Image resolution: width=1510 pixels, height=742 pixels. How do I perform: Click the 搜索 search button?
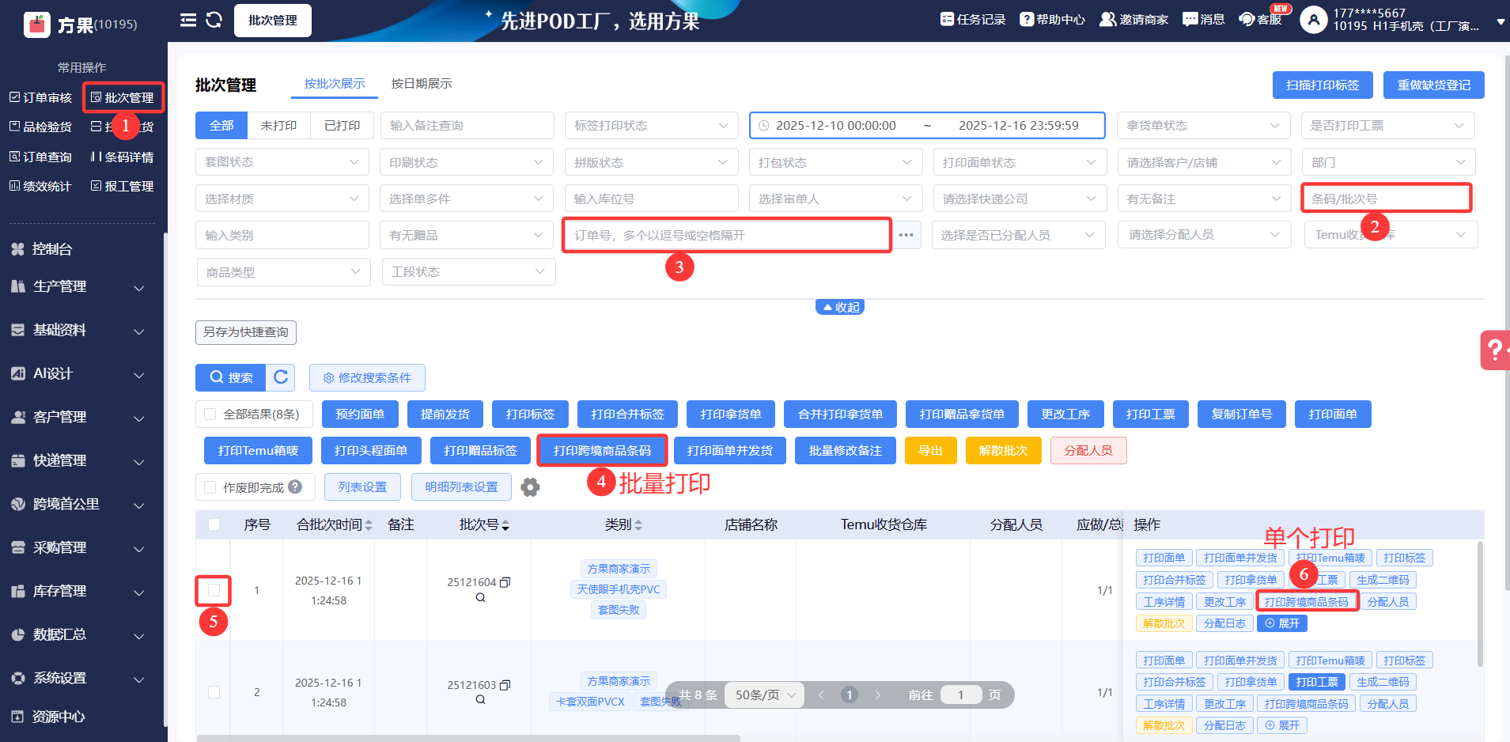coord(231,377)
